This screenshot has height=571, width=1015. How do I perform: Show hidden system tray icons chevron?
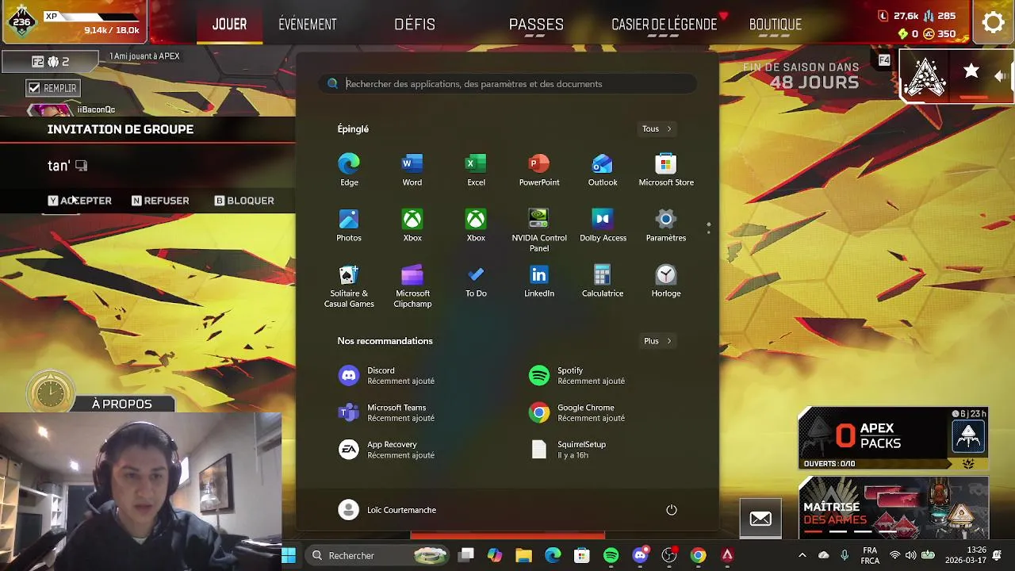point(802,555)
